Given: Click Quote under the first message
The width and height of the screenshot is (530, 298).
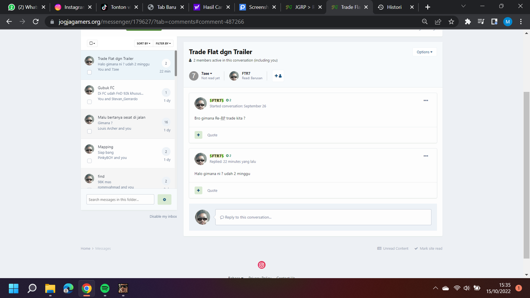Looking at the screenshot, I should pyautogui.click(x=212, y=135).
